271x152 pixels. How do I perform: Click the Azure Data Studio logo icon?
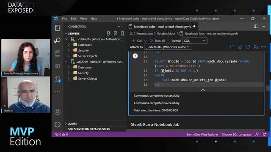click(56, 19)
